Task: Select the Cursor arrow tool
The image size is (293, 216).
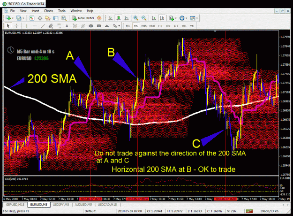Action: [x=8, y=26]
